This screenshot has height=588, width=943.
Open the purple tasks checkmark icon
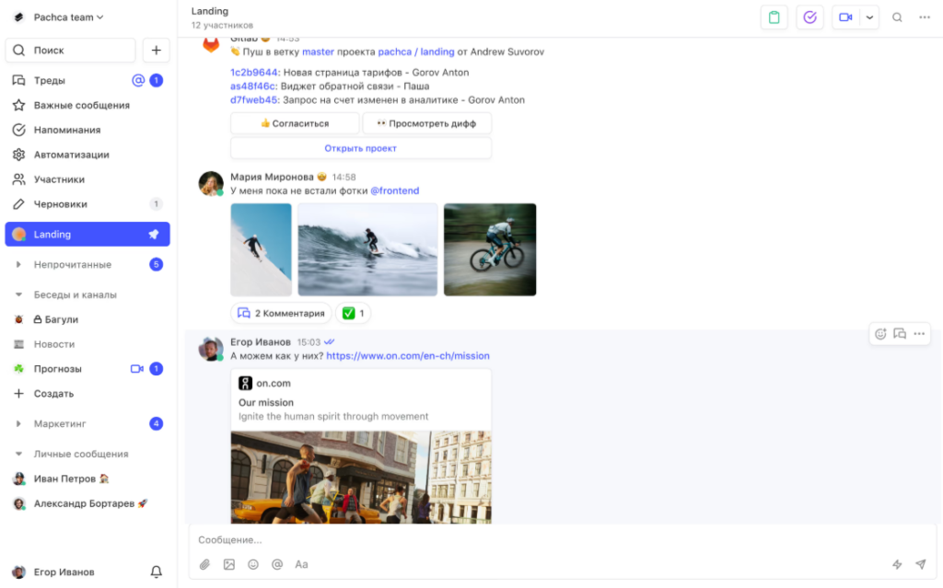[x=809, y=17]
